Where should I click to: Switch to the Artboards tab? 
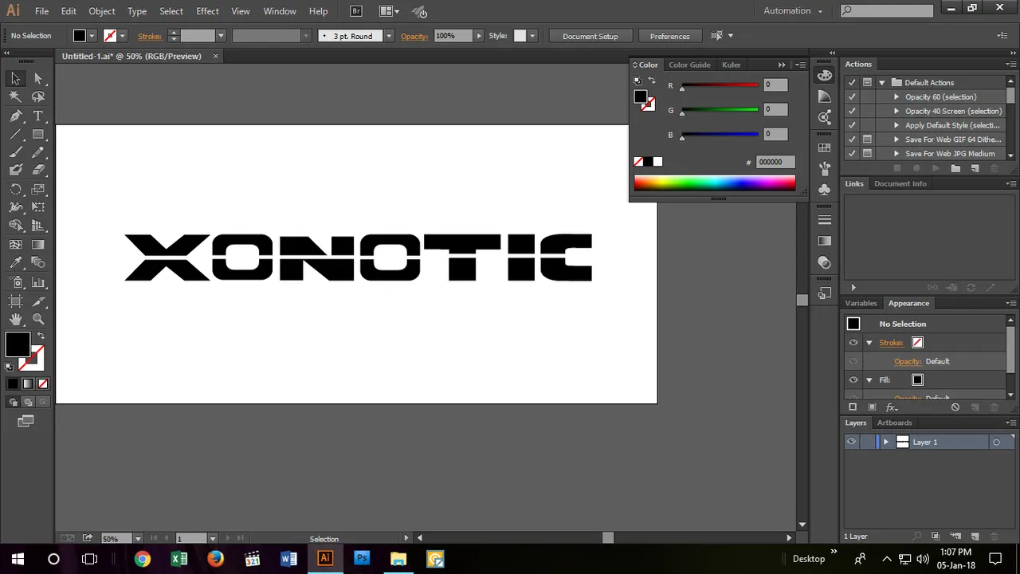point(894,423)
